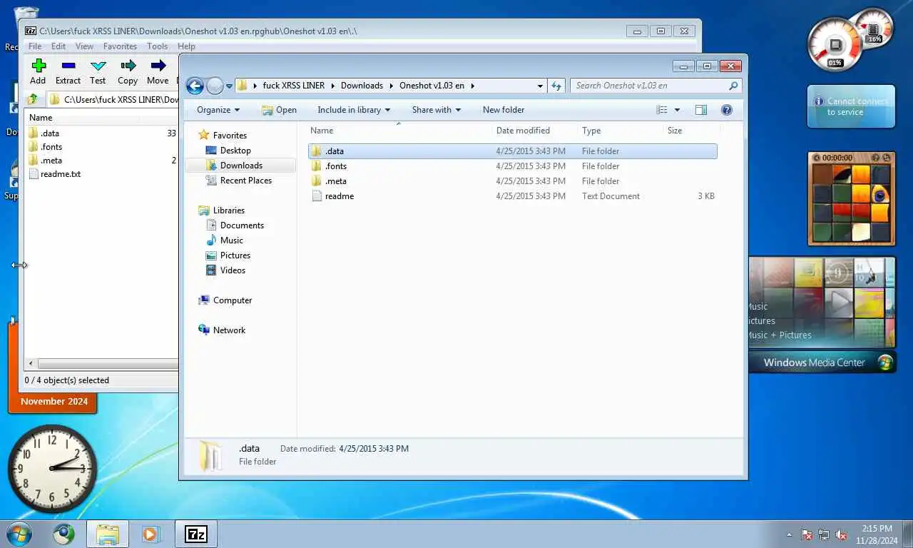This screenshot has height=548, width=913.
Task: Select readme.txt in 7-Zip window
Action: pos(55,174)
